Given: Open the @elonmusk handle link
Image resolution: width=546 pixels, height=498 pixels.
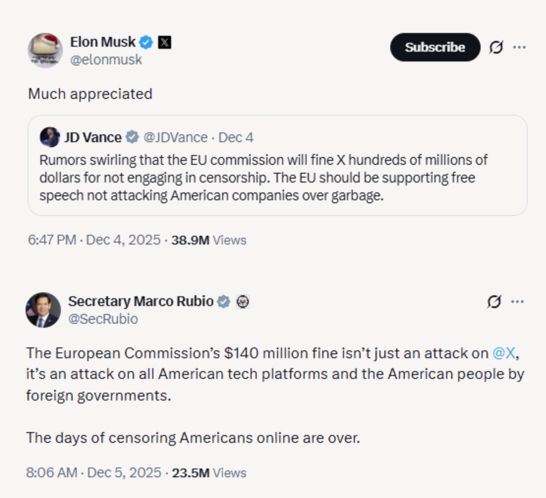Looking at the screenshot, I should (106, 60).
